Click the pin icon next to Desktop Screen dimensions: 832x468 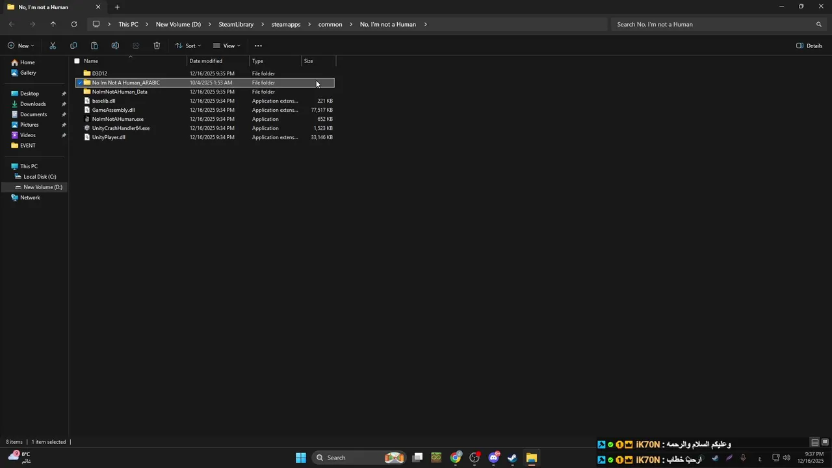point(64,94)
